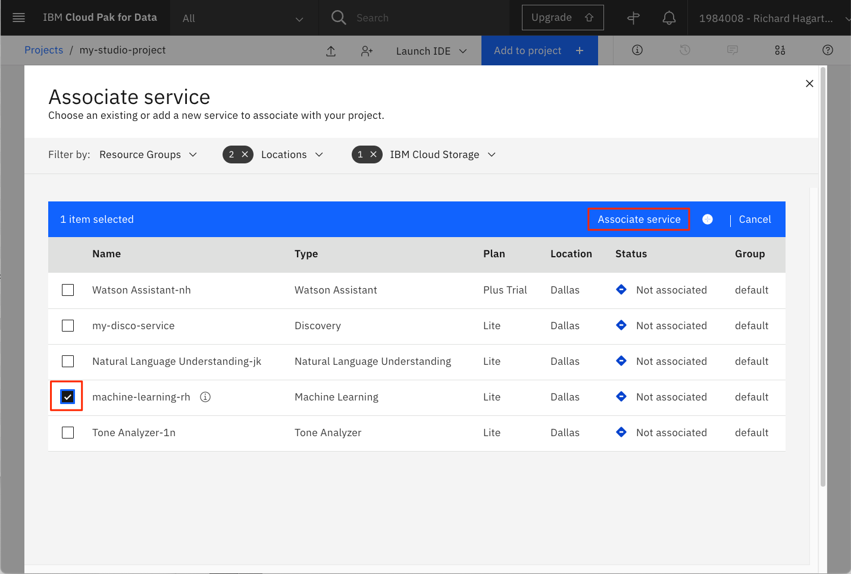Viewport: 851px width, 574px height.
Task: Expand the All scope dropdown
Action: [x=244, y=18]
